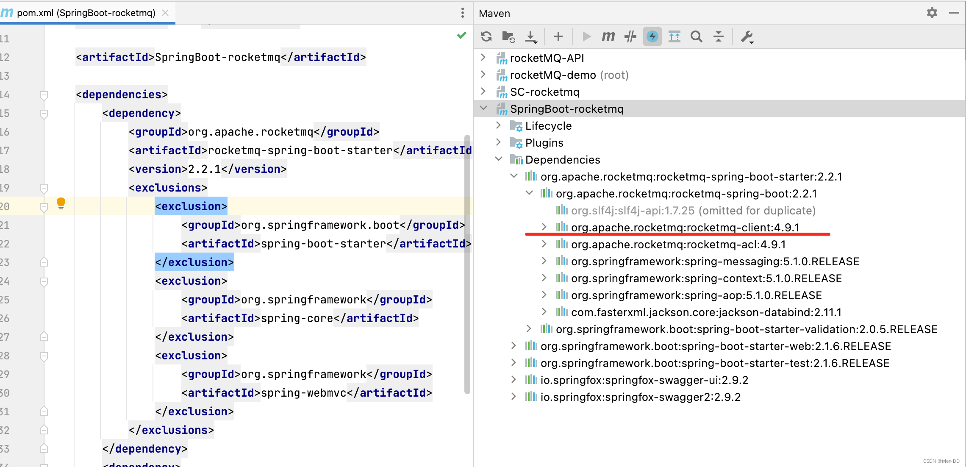This screenshot has width=966, height=467.
Task: Open the editor tab options menu
Action: (462, 13)
